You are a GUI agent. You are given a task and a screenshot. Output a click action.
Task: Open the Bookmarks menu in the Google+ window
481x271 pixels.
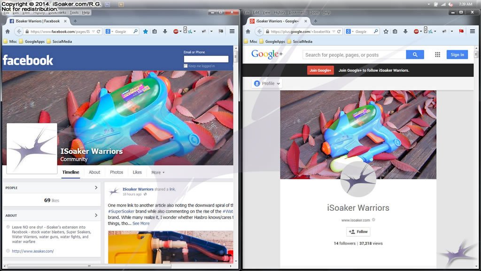[297, 13]
